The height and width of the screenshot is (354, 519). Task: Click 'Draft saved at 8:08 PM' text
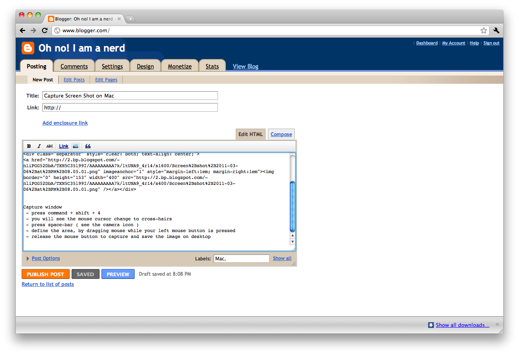pos(165,274)
